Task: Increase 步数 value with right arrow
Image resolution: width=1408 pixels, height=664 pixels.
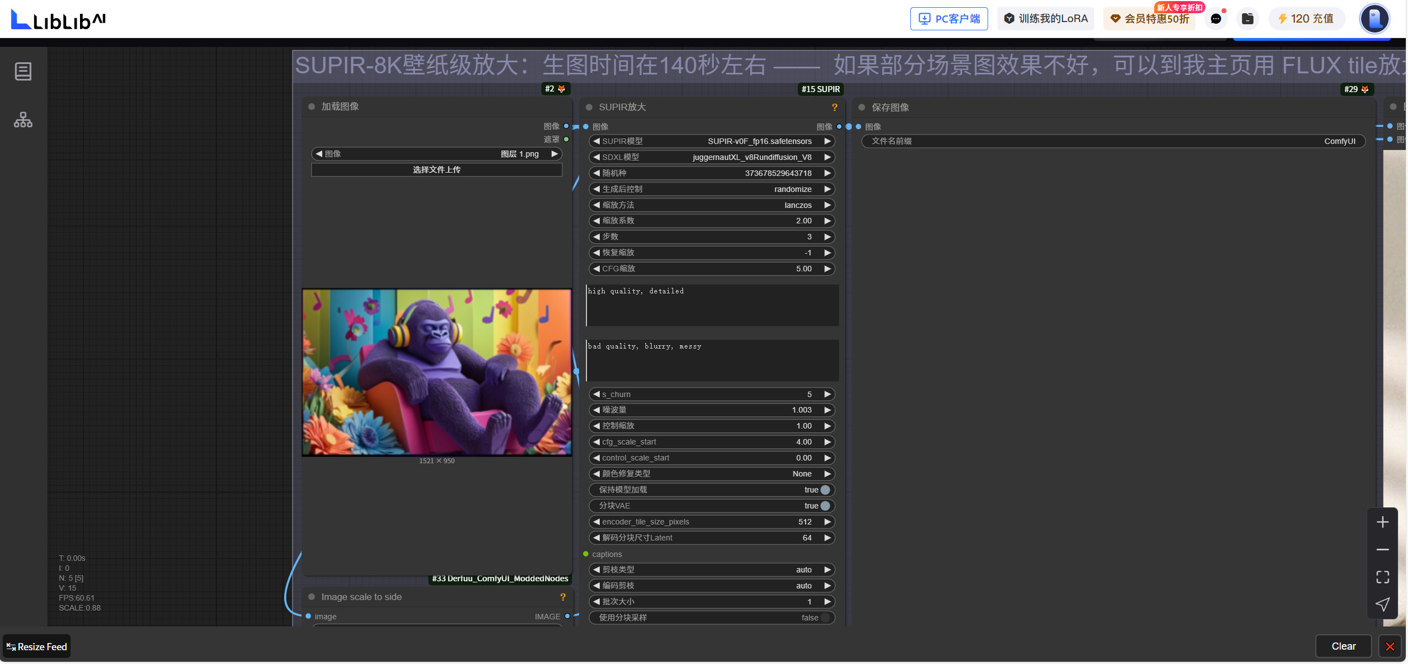Action: click(x=828, y=237)
